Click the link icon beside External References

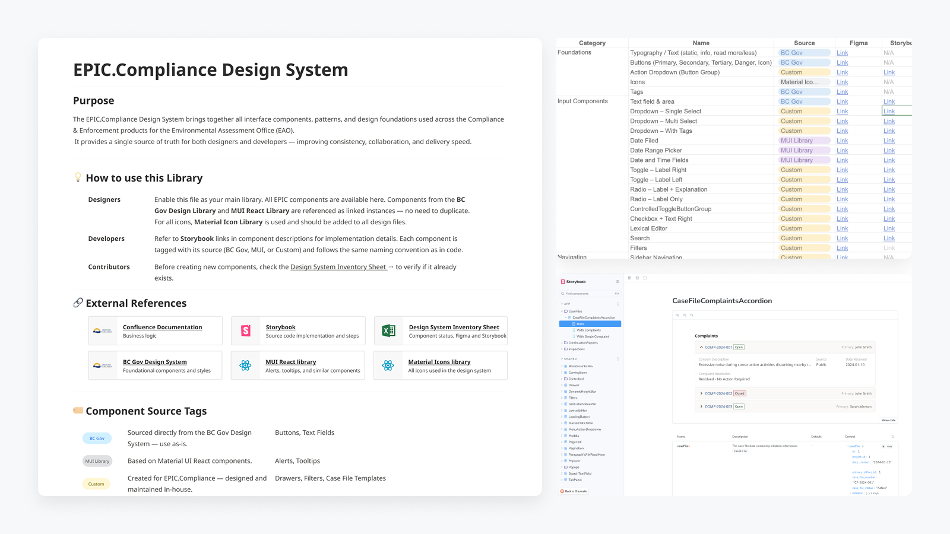tap(78, 303)
